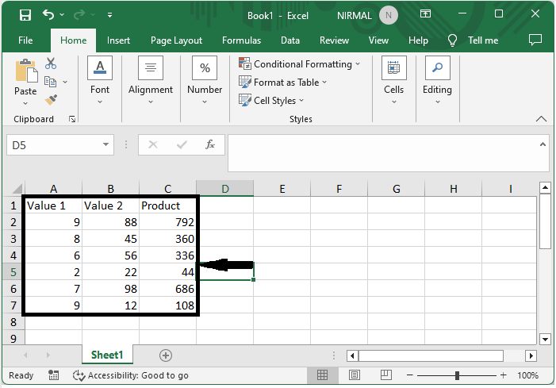The width and height of the screenshot is (556, 388).
Task: Click Accessibility: Good to go status
Action: click(131, 375)
